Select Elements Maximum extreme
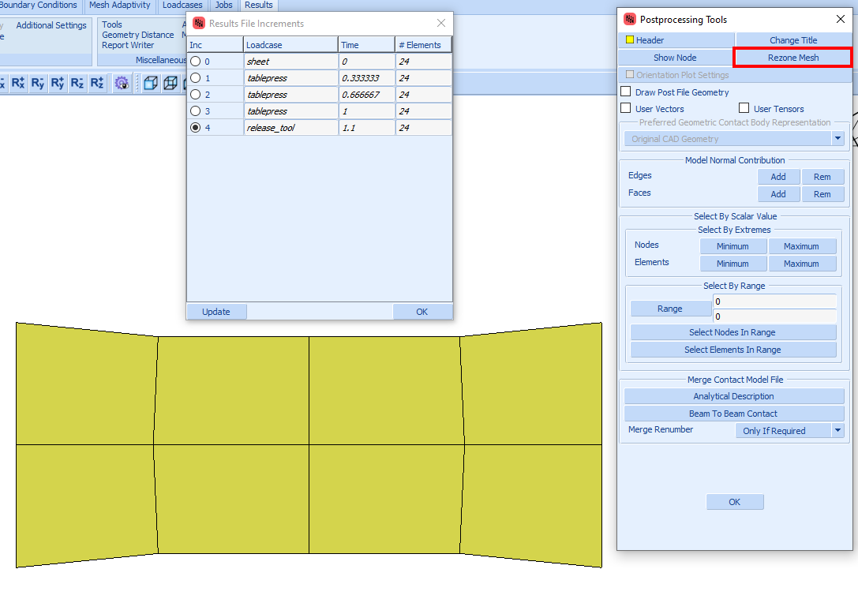 802,264
